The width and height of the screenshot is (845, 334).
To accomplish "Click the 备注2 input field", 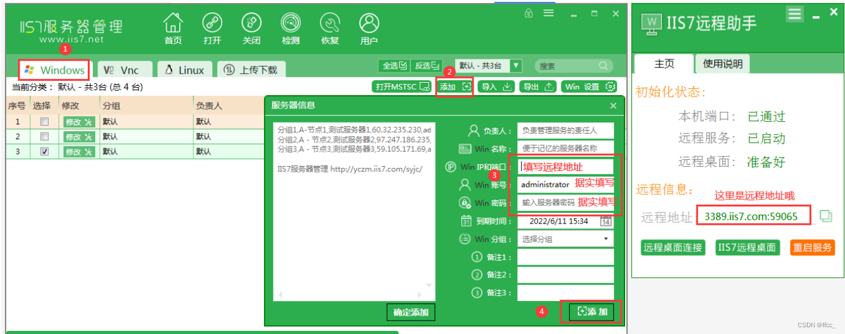I will click(566, 275).
